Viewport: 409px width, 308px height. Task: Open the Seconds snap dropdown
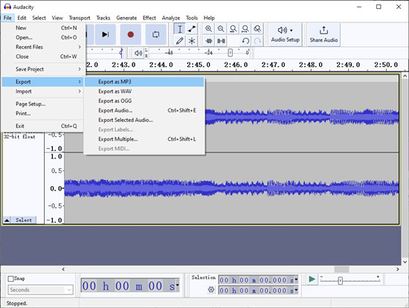(x=40, y=289)
